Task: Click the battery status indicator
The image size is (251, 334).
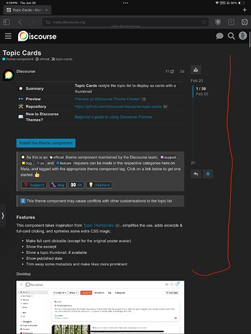Action: click(x=242, y=3)
